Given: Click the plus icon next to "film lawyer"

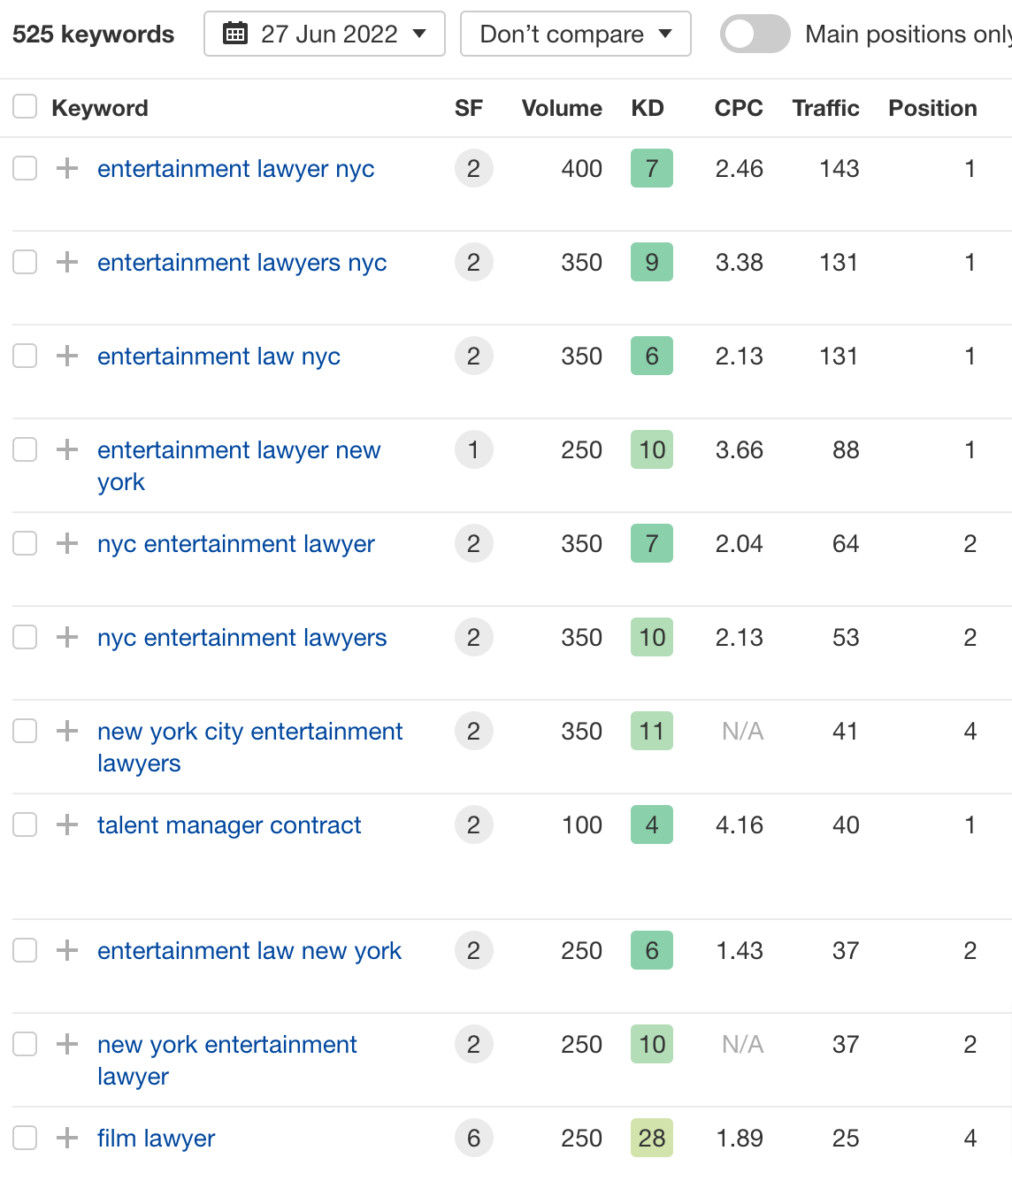Looking at the screenshot, I should [x=66, y=1138].
